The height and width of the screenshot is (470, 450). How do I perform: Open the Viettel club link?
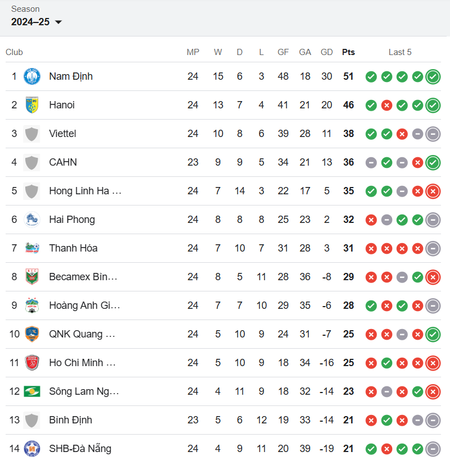pyautogui.click(x=62, y=134)
